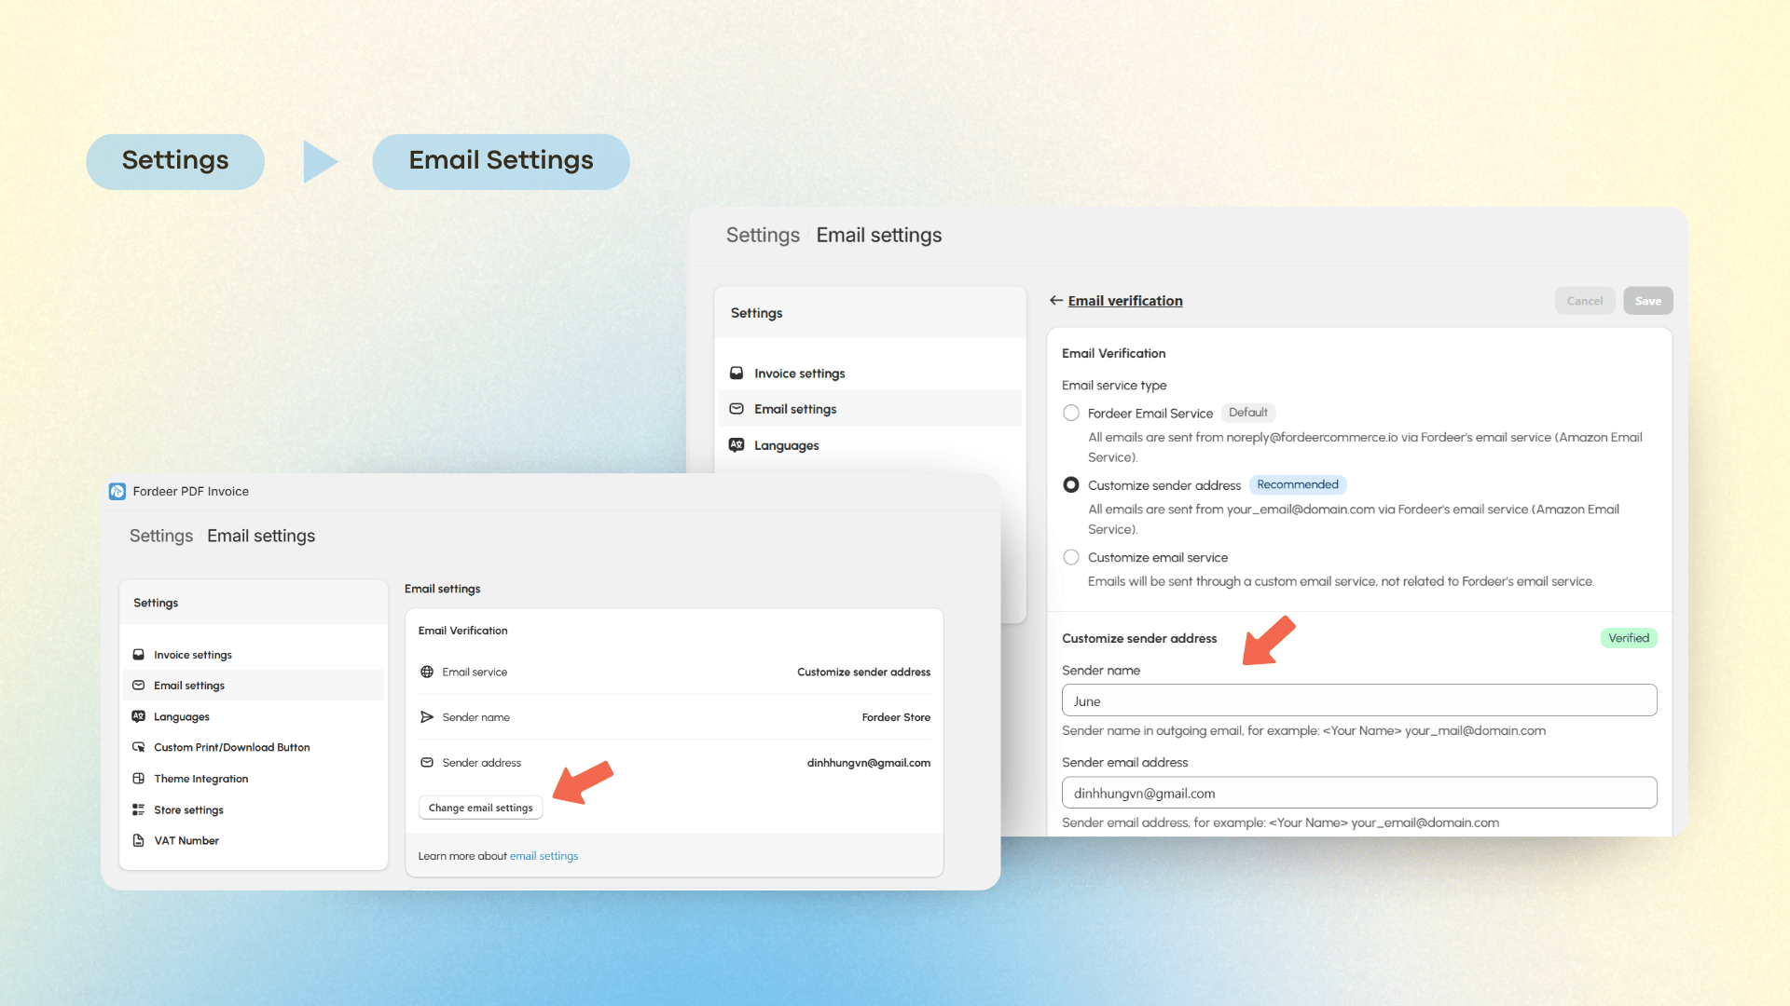Click the Theme Integration sidebar icon
This screenshot has height=1006, width=1790.
click(x=139, y=778)
